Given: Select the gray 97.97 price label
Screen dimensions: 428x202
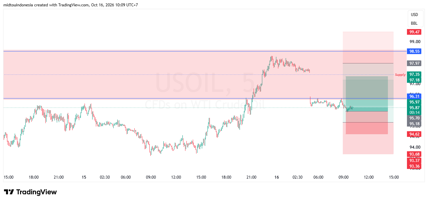Looking at the screenshot, I should pos(414,63).
